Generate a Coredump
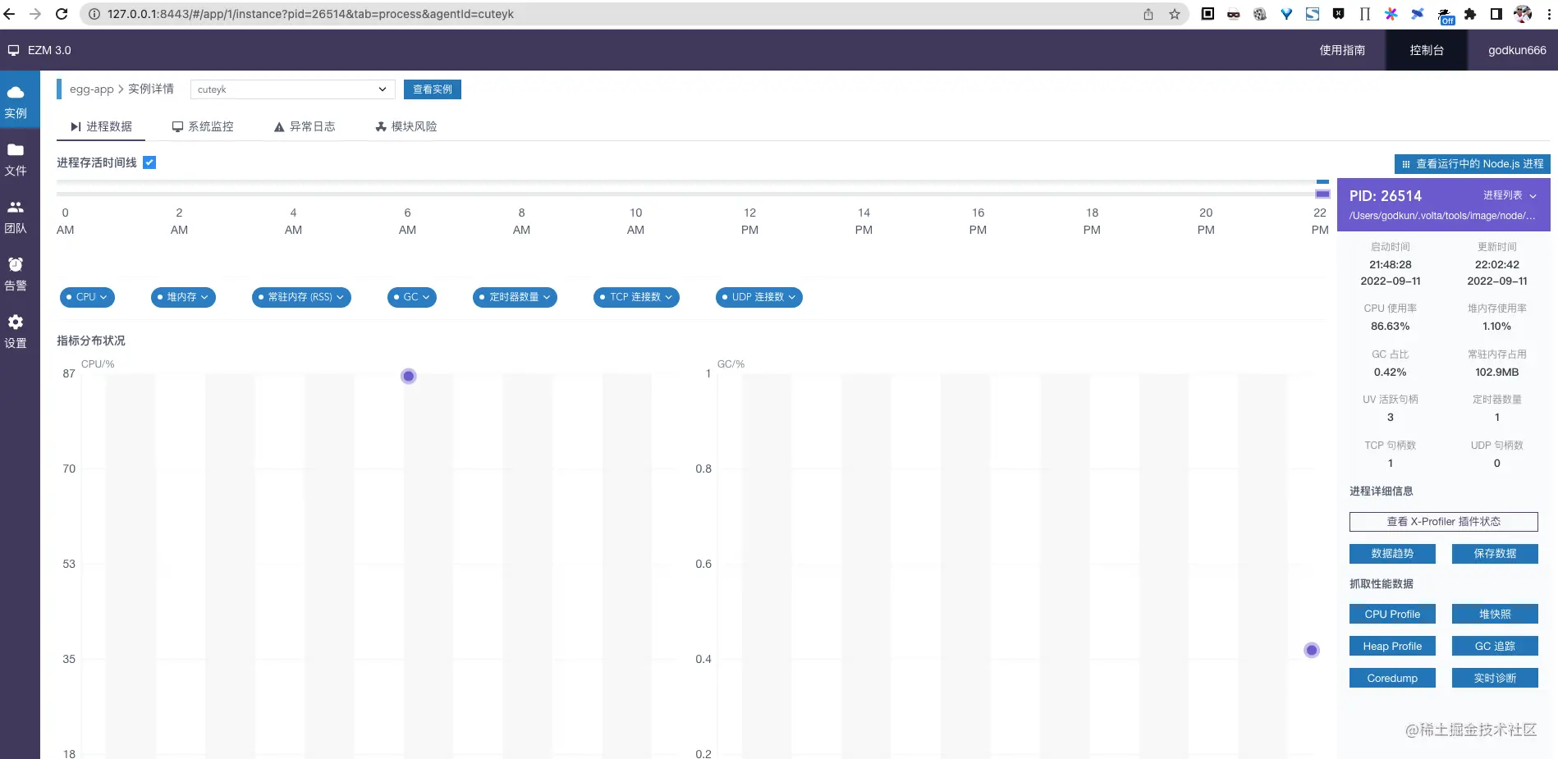Viewport: 1558px width, 759px height. pos(1392,679)
